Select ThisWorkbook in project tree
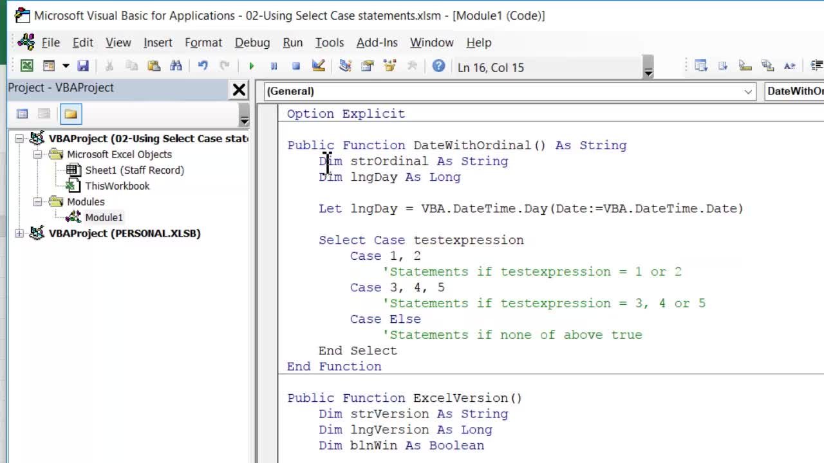Image resolution: width=824 pixels, height=463 pixels. [117, 186]
